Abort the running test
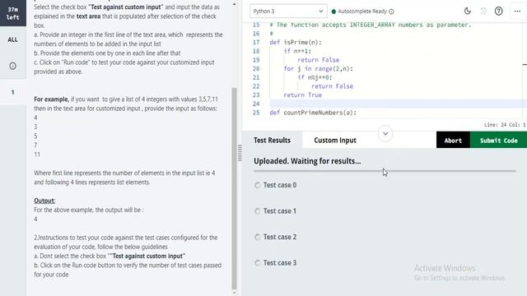This screenshot has width=527, height=296. [x=453, y=140]
